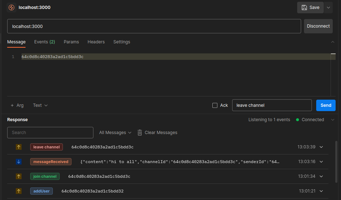This screenshot has height=200, width=341.
Task: Collapse the Response panel with the chevron
Action: click(x=332, y=120)
